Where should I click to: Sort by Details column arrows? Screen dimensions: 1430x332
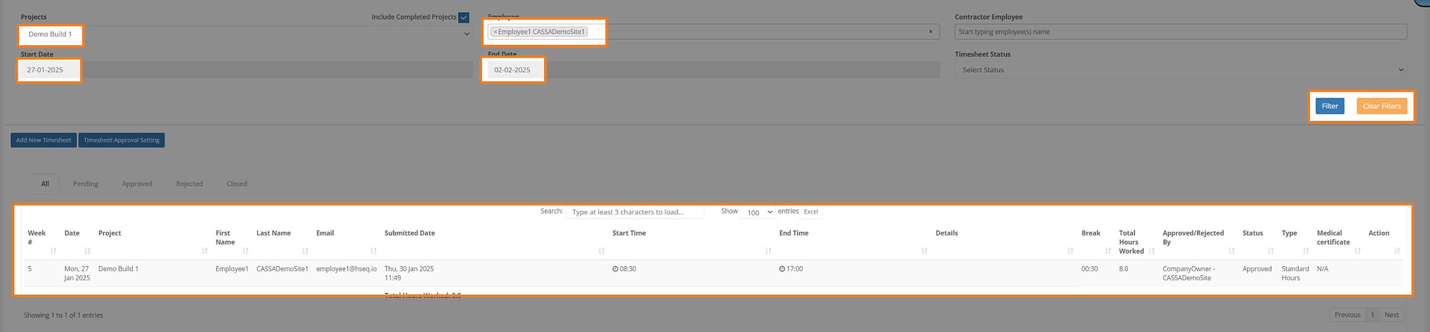1070,251
